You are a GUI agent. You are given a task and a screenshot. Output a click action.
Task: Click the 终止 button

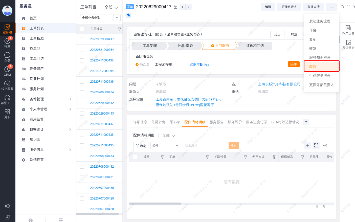[x=277, y=34]
